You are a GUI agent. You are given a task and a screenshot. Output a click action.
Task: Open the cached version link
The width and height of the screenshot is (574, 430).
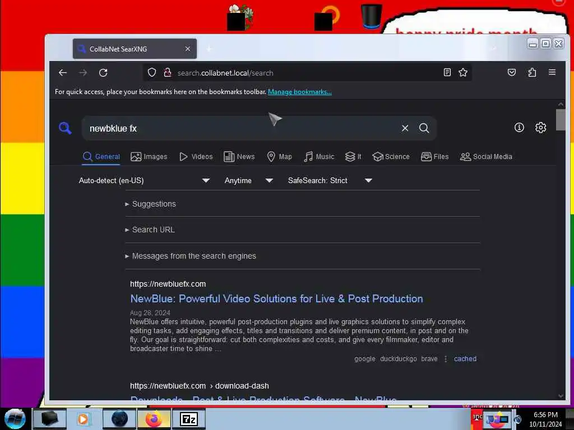pyautogui.click(x=465, y=359)
